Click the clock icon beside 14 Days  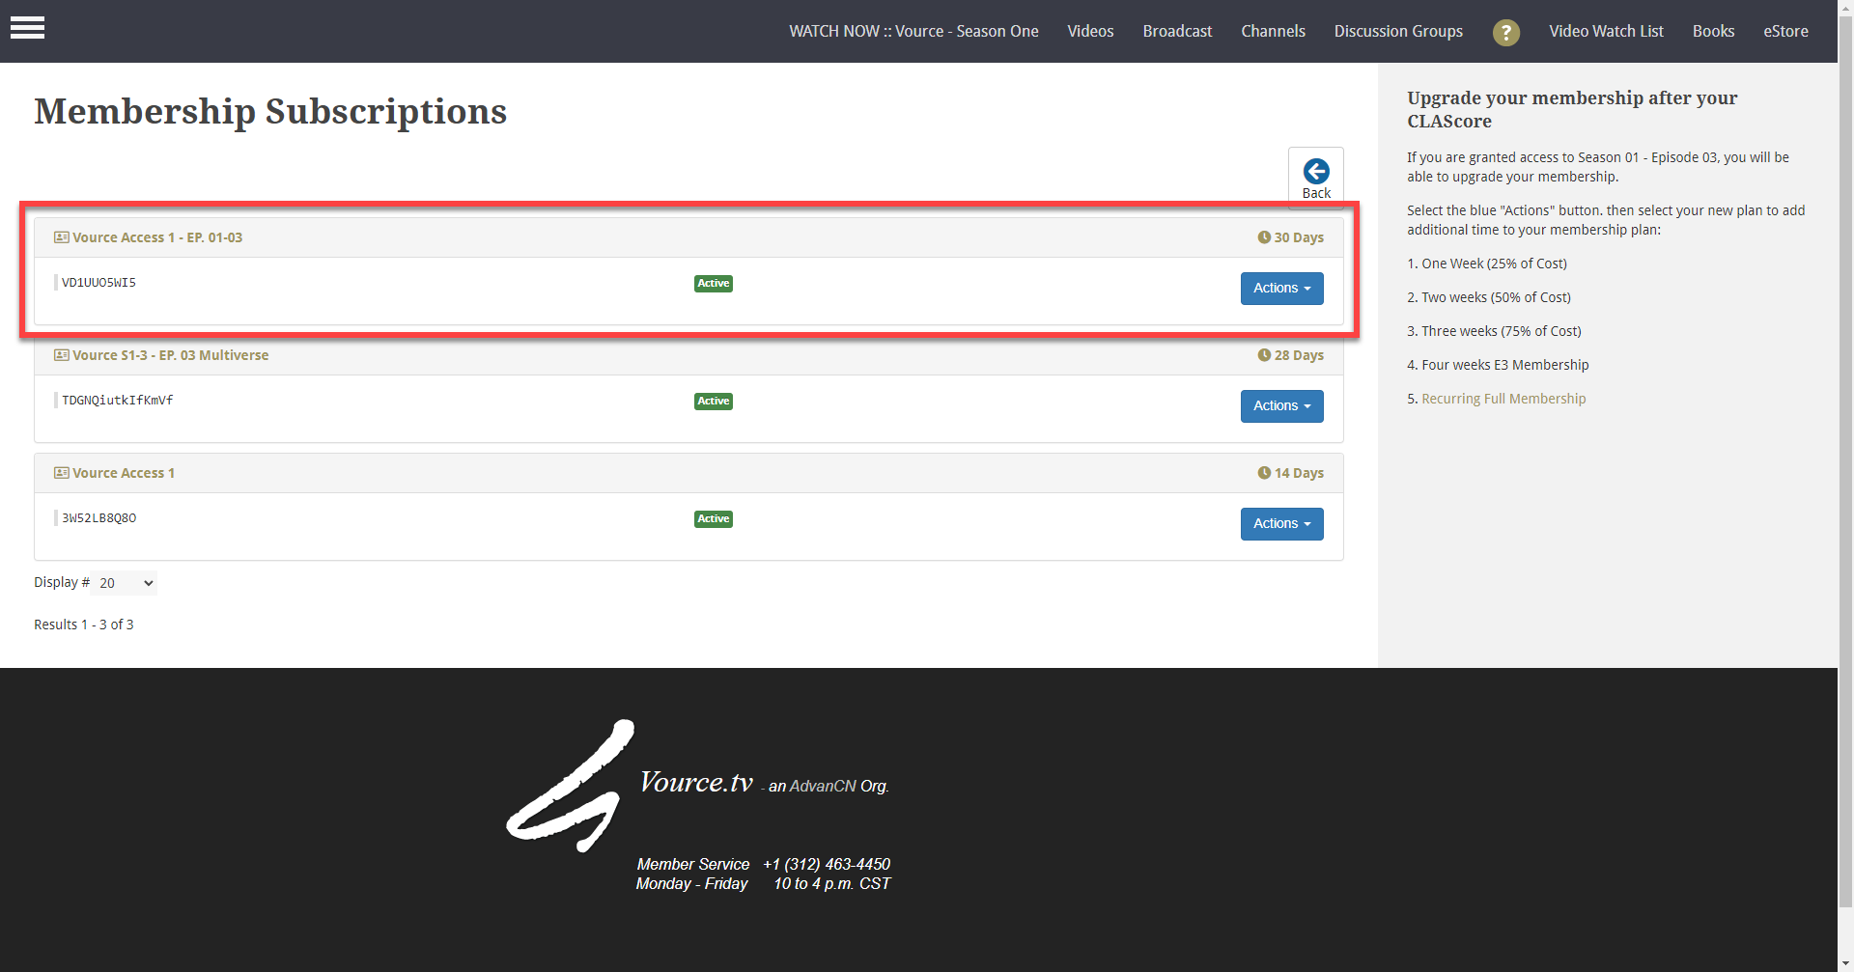[x=1264, y=473]
